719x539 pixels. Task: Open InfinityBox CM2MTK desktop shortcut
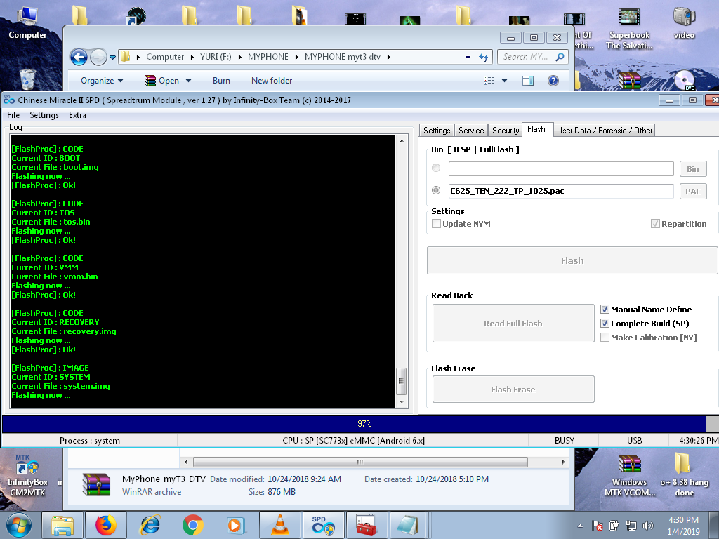pyautogui.click(x=27, y=475)
